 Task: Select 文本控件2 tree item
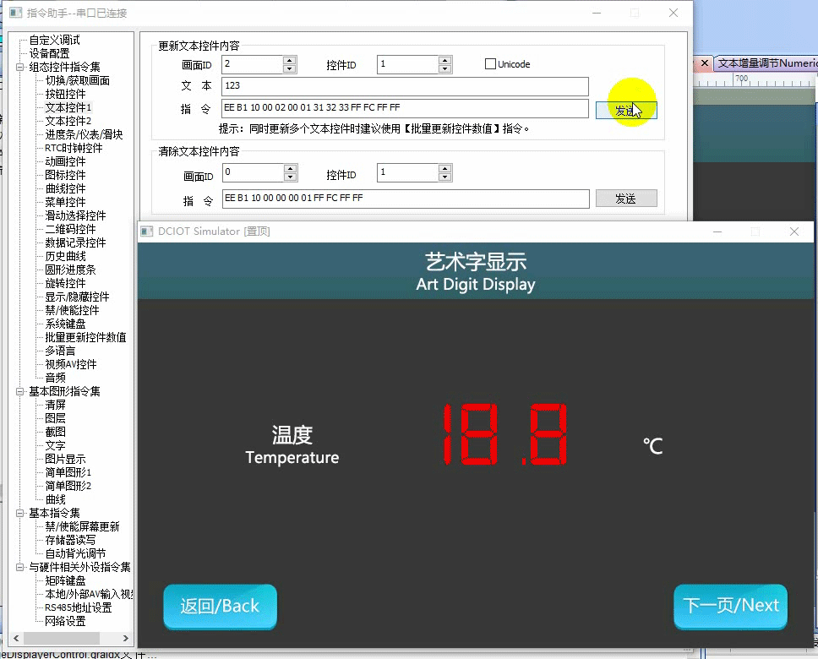coord(68,121)
